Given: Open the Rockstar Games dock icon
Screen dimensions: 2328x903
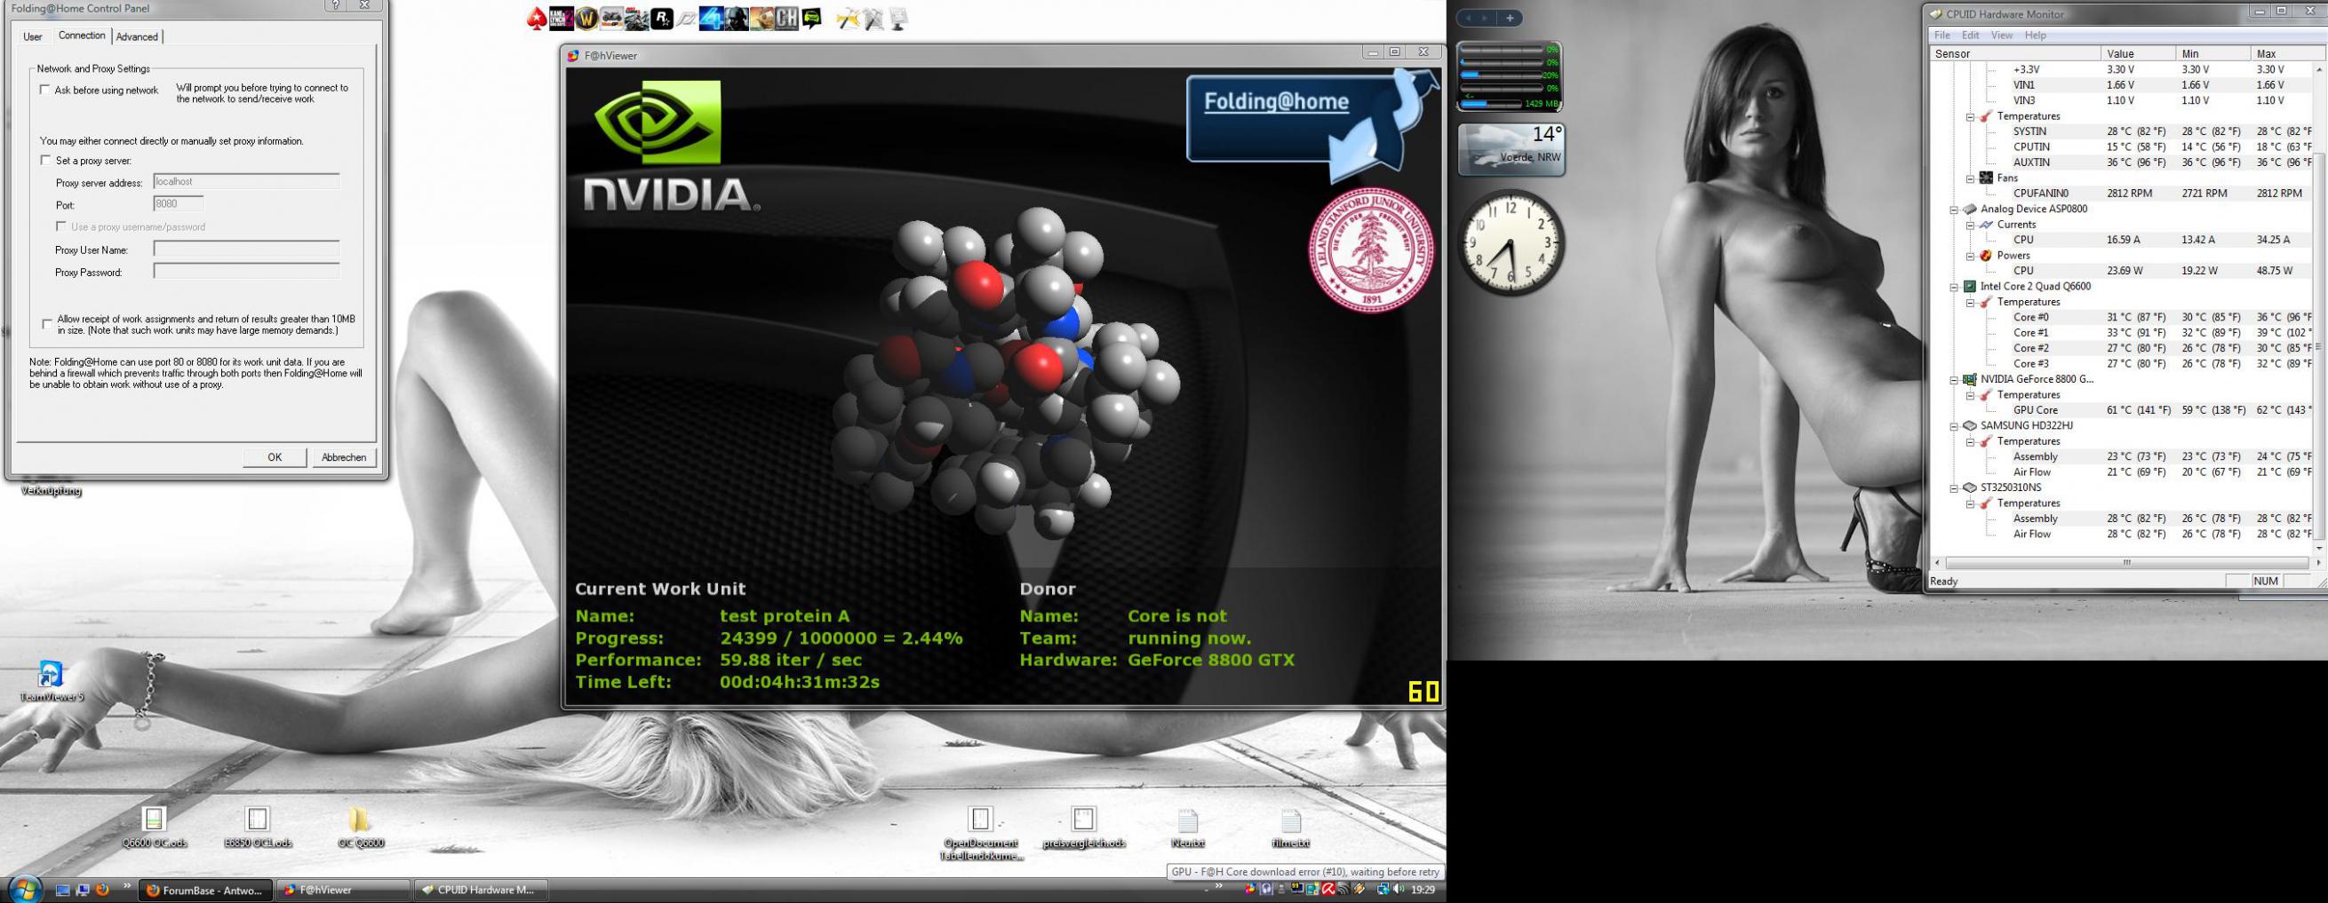Looking at the screenshot, I should [662, 18].
